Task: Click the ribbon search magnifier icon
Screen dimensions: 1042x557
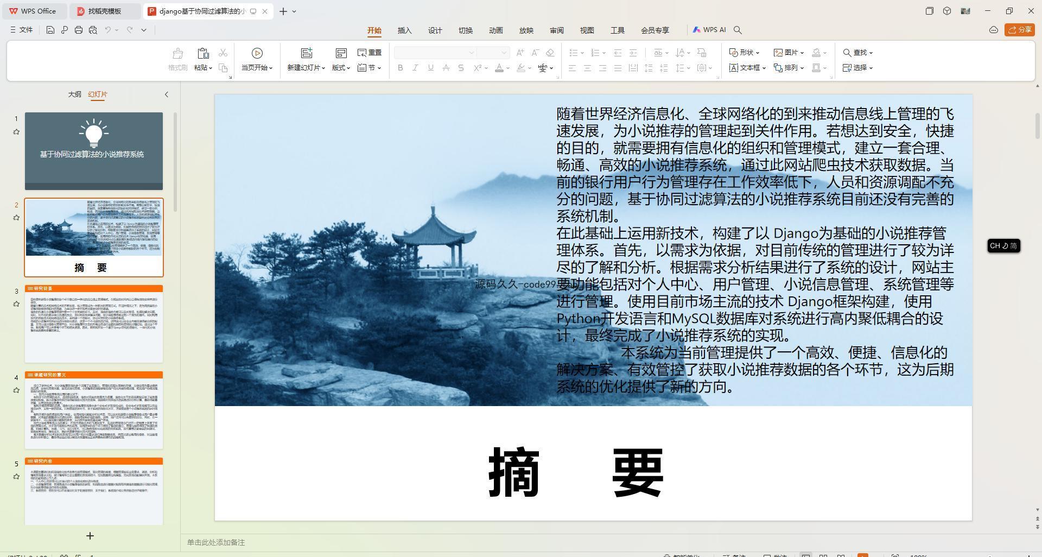Action: tap(738, 30)
